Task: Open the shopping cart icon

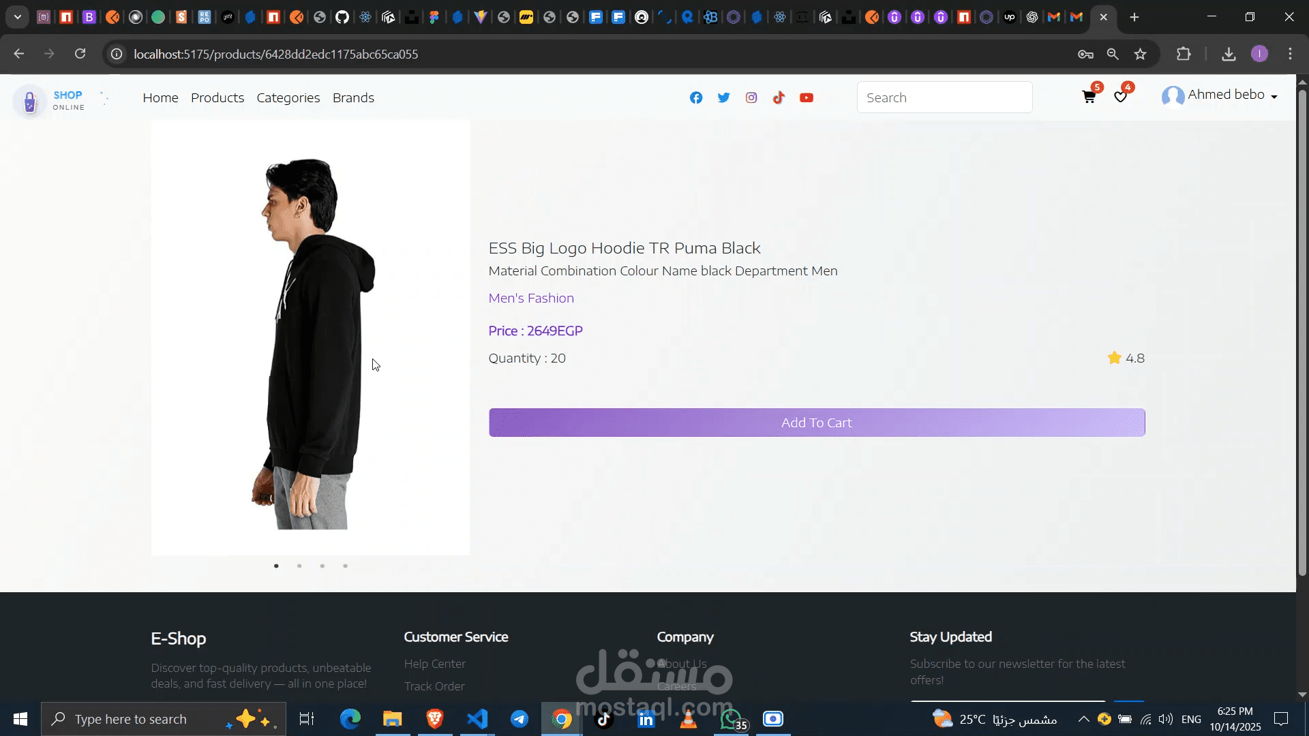Action: 1089,97
